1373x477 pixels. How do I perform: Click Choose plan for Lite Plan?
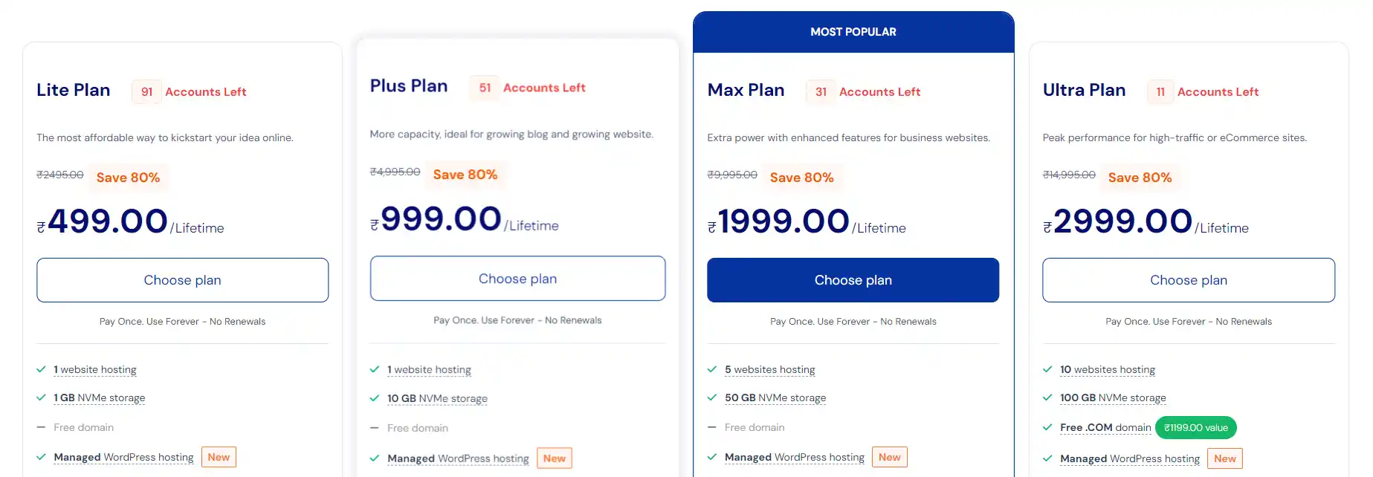pos(182,280)
